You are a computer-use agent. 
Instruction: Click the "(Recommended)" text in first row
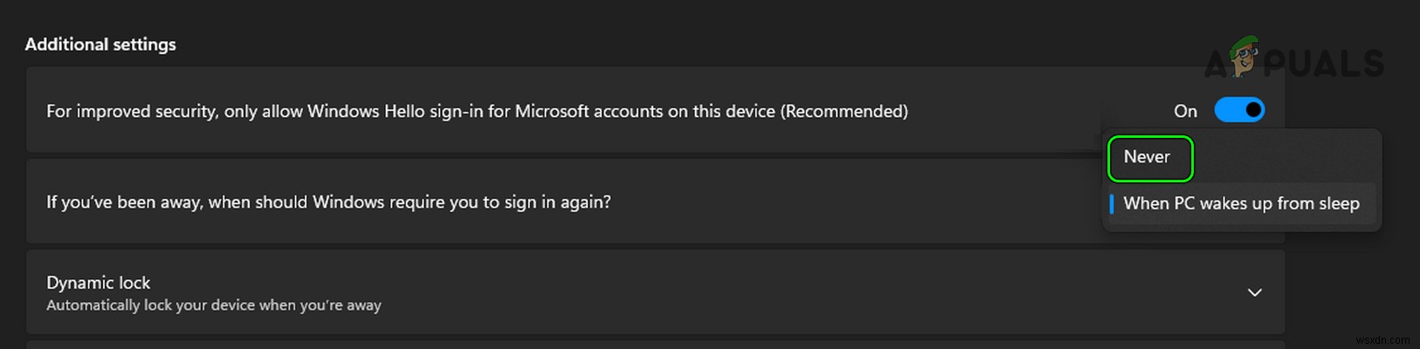point(844,112)
